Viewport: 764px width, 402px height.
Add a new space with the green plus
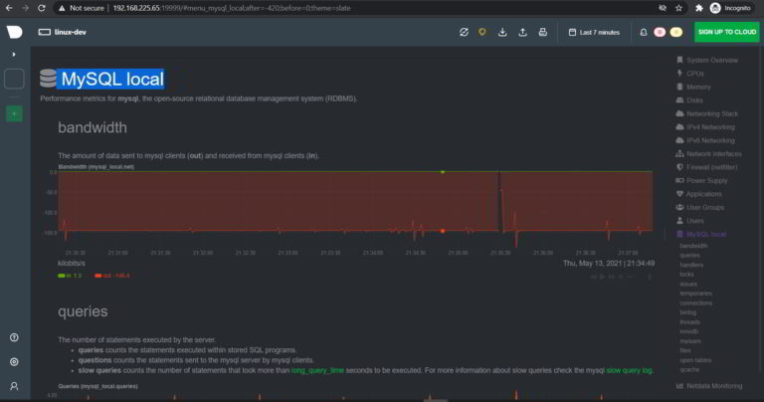point(14,113)
